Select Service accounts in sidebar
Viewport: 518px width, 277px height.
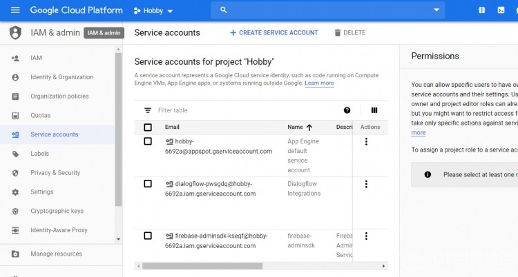coord(55,134)
